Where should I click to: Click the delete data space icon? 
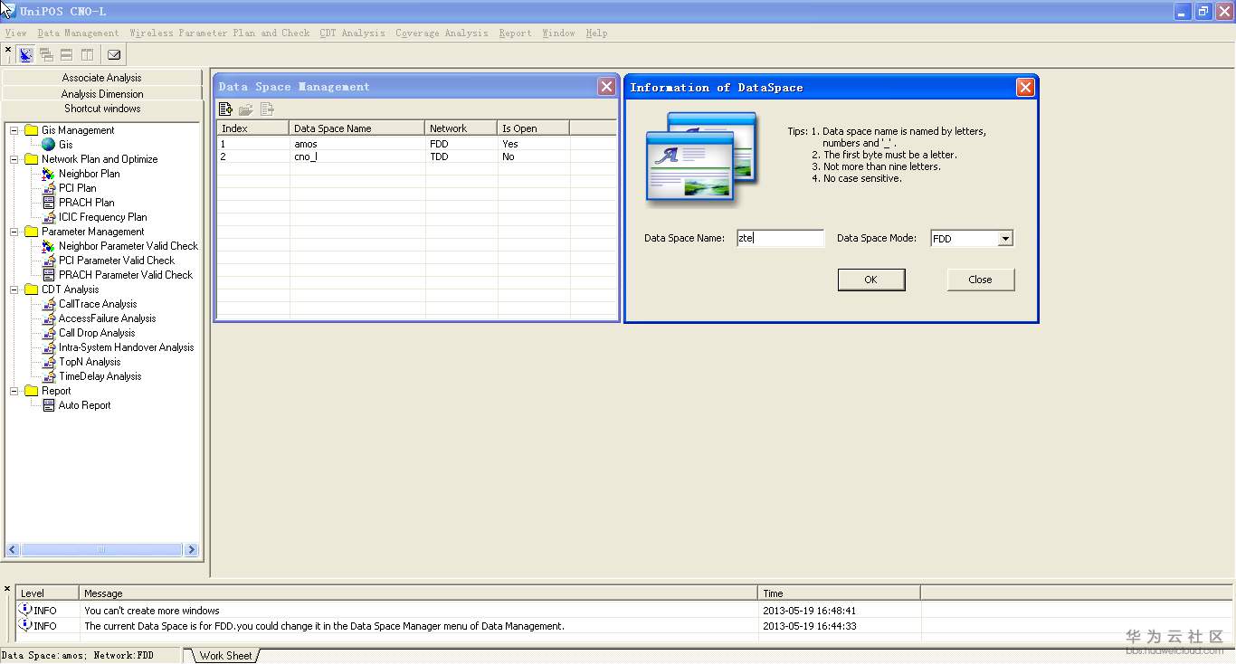tap(267, 109)
